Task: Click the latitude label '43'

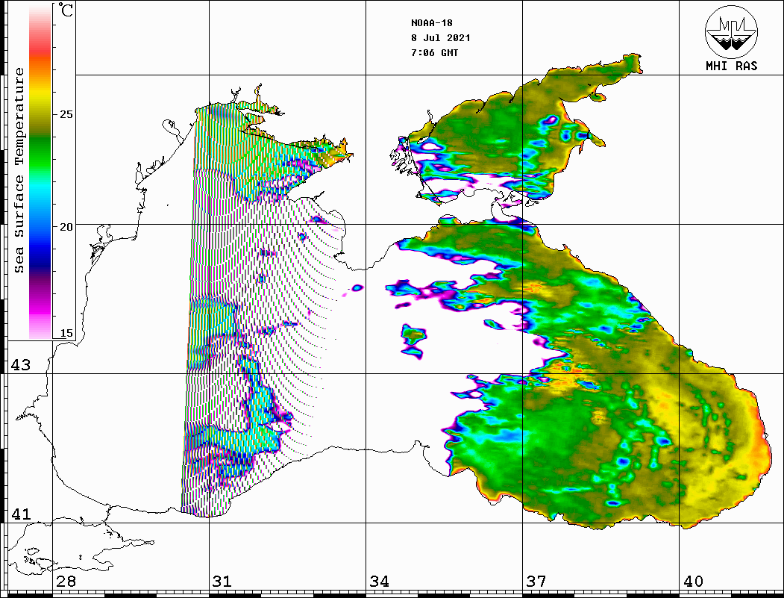Action: pyautogui.click(x=20, y=365)
